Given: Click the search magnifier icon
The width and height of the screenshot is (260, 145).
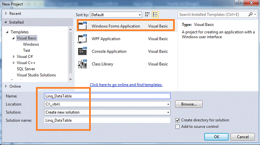Looking at the screenshot, I should (250, 14).
